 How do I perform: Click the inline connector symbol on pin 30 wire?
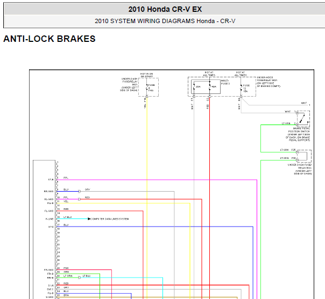[x=80, y=278]
